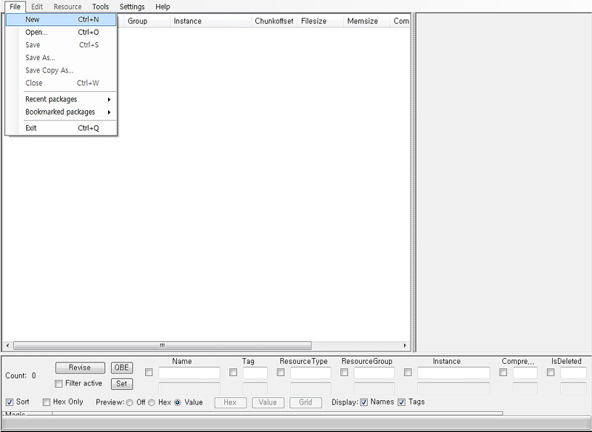Expand the Recent packages submenu
Image resolution: width=592 pixels, height=432 pixels.
click(61, 99)
